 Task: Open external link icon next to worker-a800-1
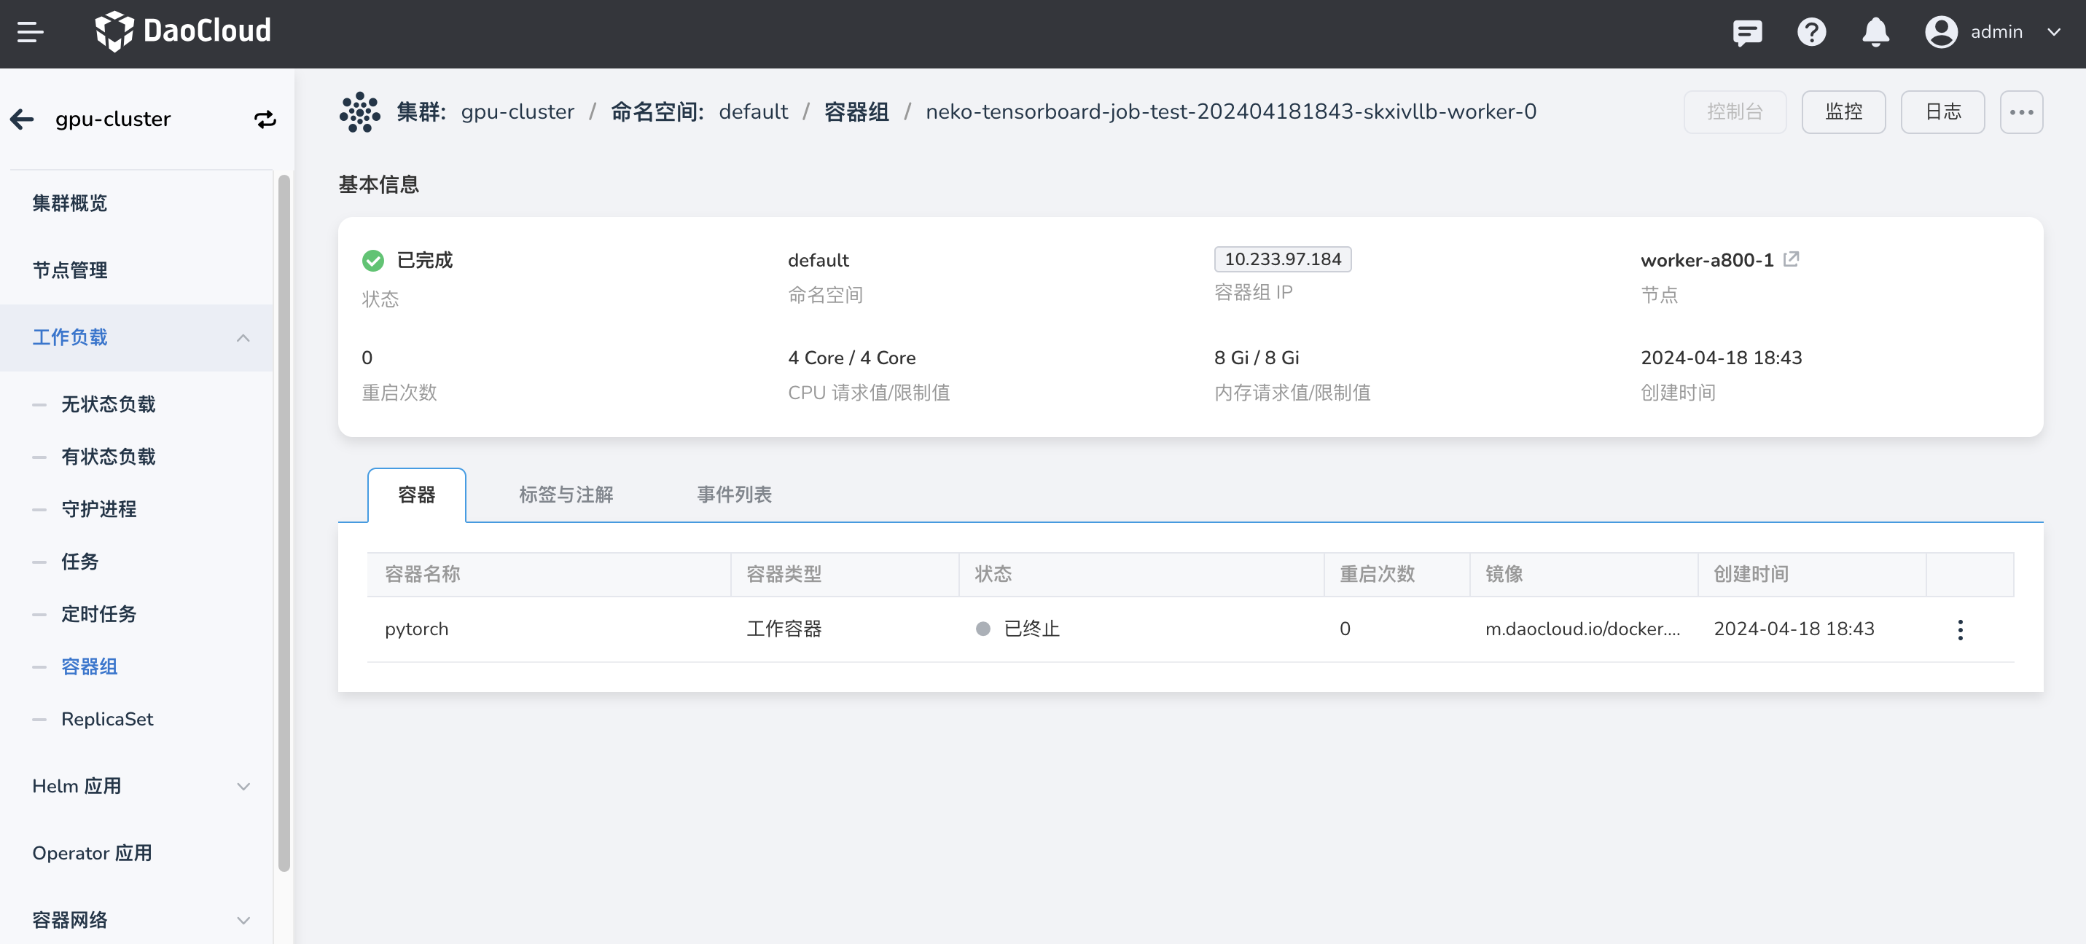(1792, 259)
